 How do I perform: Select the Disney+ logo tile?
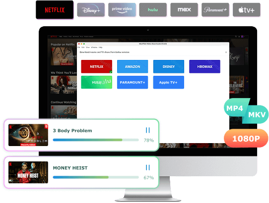tap(91, 10)
